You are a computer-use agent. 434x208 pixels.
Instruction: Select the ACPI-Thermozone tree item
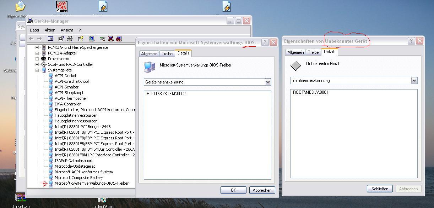[70, 98]
